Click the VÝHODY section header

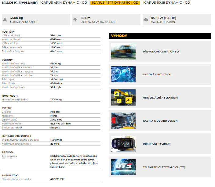(160, 36)
